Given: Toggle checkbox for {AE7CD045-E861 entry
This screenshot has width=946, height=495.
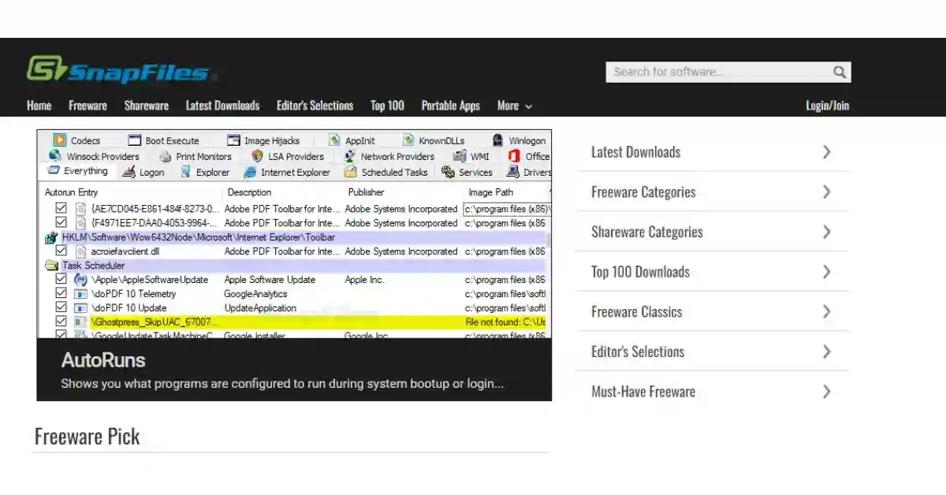Looking at the screenshot, I should coord(61,209).
